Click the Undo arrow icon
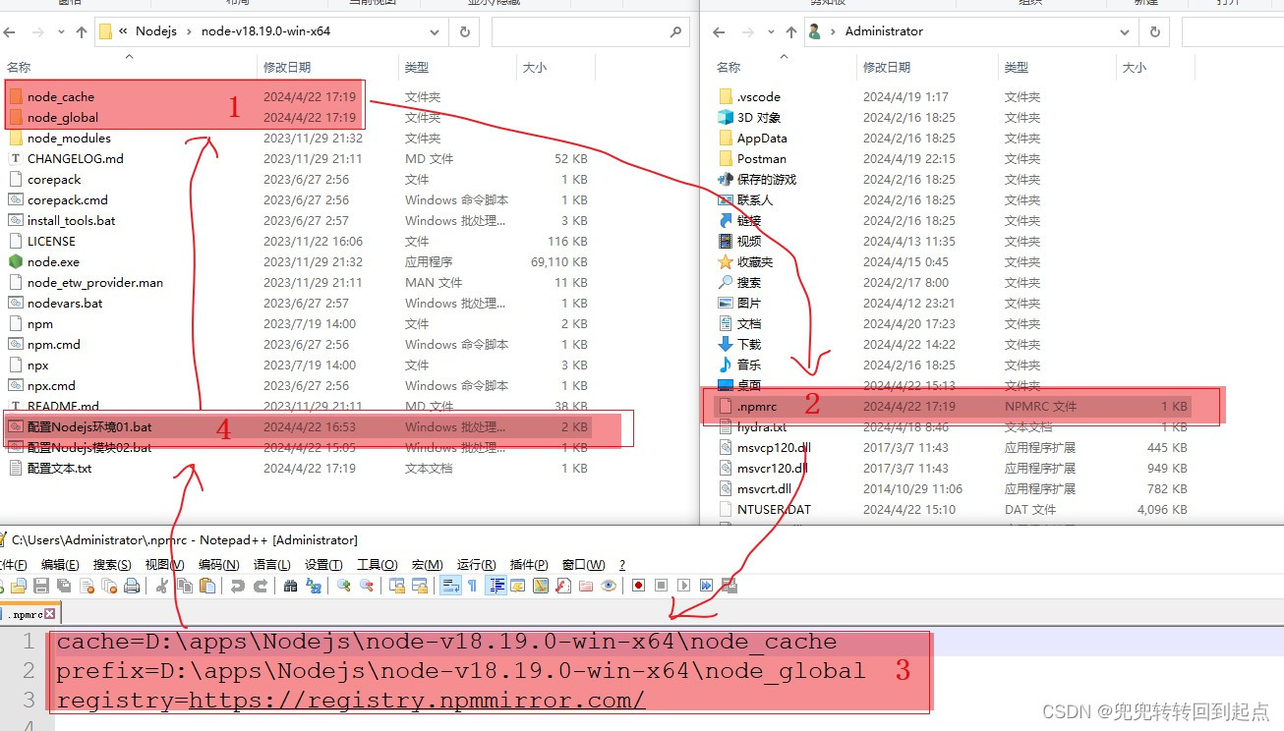The width and height of the screenshot is (1284, 731). click(237, 586)
